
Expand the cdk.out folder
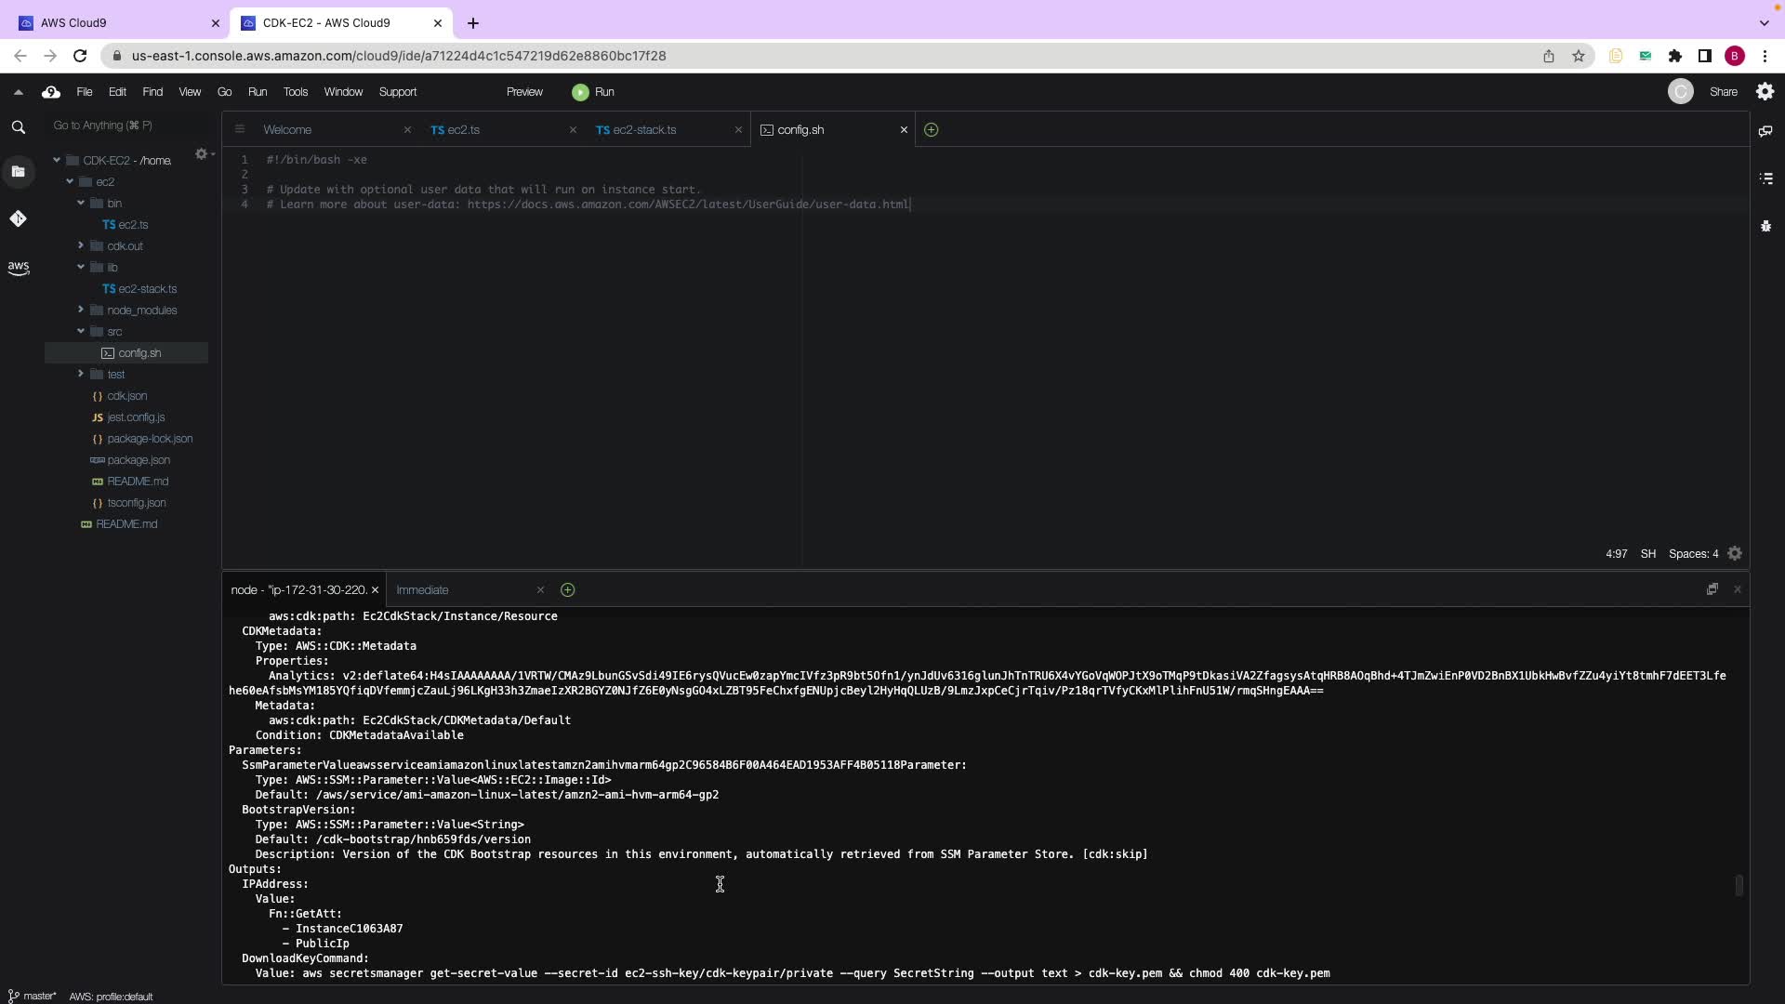(81, 246)
